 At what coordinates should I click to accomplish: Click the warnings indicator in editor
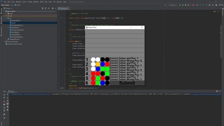click(215, 12)
